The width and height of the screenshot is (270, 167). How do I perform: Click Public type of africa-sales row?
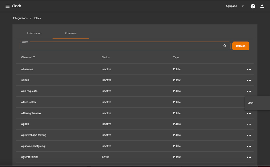pyautogui.click(x=177, y=102)
